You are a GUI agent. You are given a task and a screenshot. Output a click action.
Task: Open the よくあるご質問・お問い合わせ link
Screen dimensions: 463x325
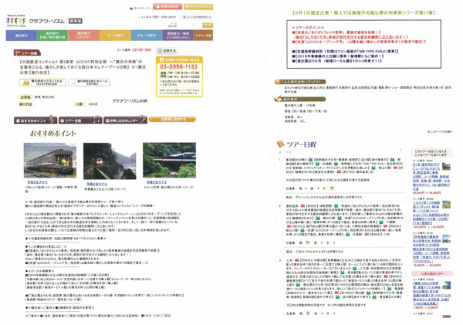click(158, 17)
